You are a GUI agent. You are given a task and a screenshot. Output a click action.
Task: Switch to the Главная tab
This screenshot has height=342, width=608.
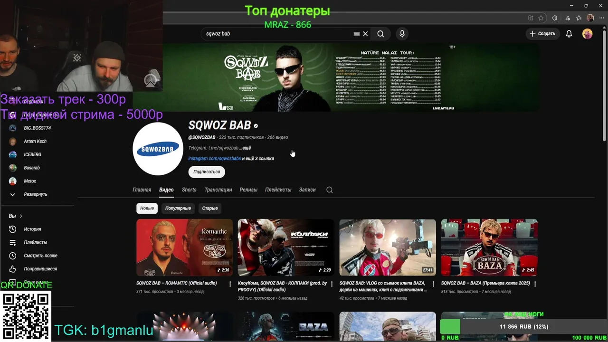tap(142, 190)
